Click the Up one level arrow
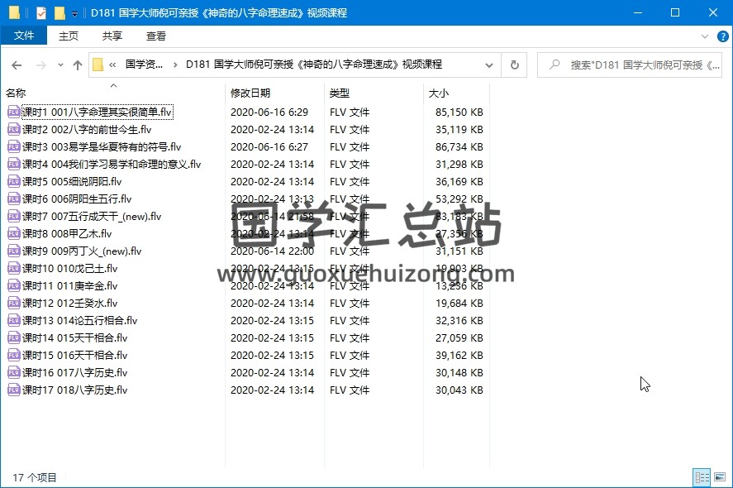The height and width of the screenshot is (488, 733). point(78,65)
